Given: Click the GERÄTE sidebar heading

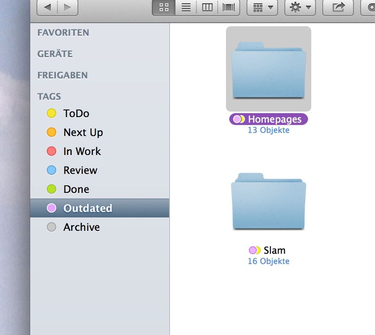Looking at the screenshot, I should coord(55,54).
